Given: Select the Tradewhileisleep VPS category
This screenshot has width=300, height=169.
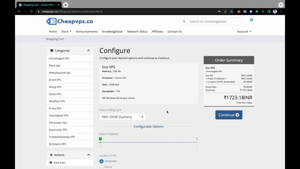Looking at the screenshot, I should [x=70, y=137].
